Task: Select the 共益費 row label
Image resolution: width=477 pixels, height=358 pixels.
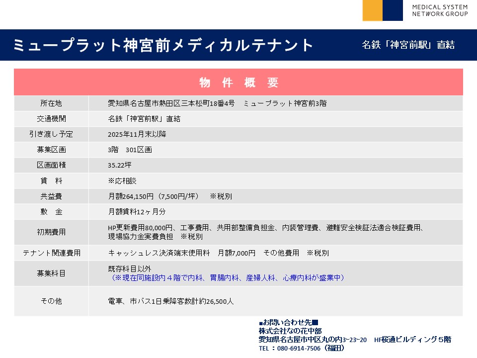Action: click(x=51, y=196)
